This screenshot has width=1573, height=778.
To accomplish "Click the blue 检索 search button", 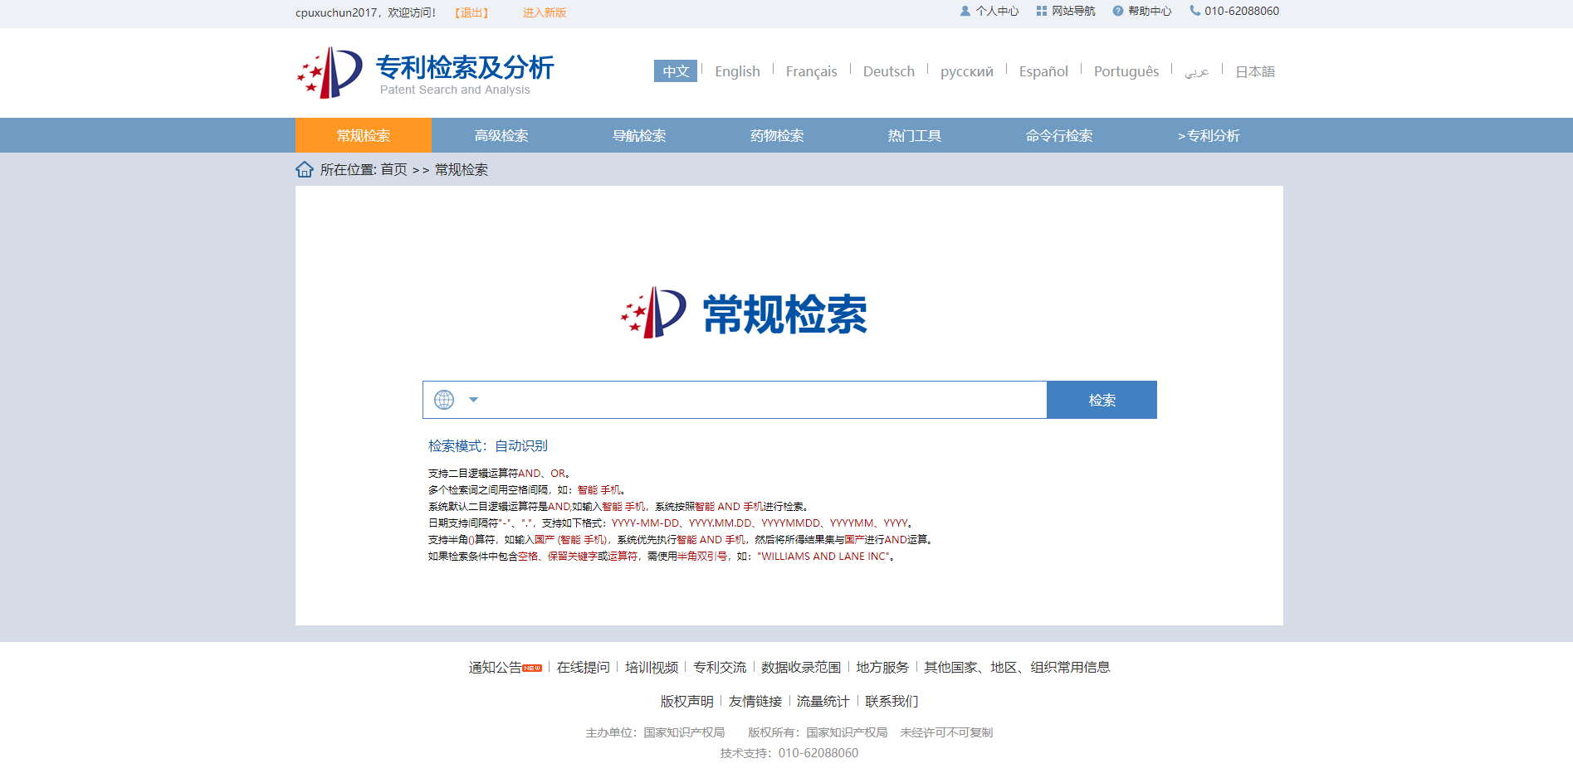I will (x=1102, y=400).
